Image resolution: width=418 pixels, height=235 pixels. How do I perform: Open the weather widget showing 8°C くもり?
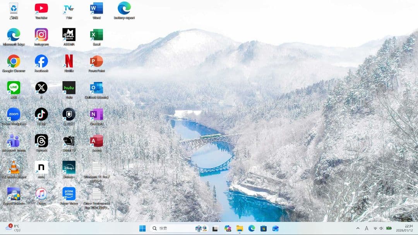(x=10, y=228)
